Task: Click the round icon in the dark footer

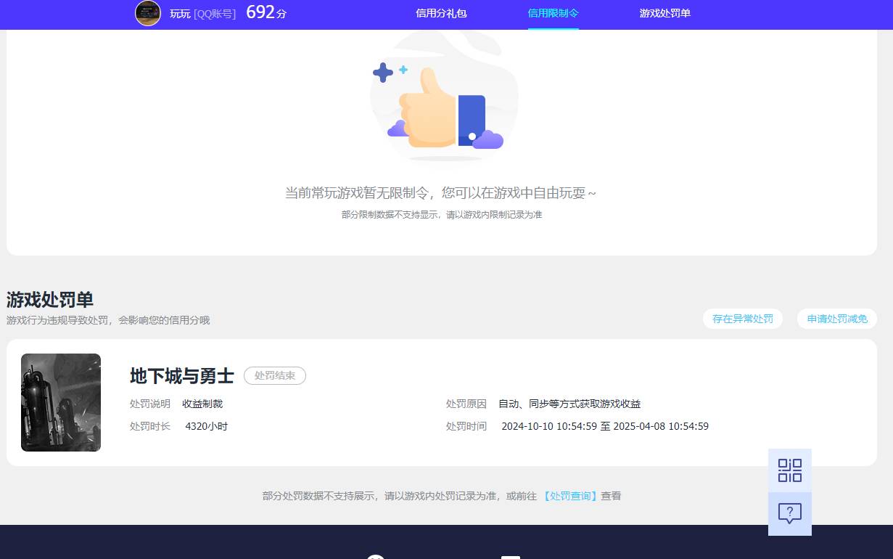Action: pos(376,557)
